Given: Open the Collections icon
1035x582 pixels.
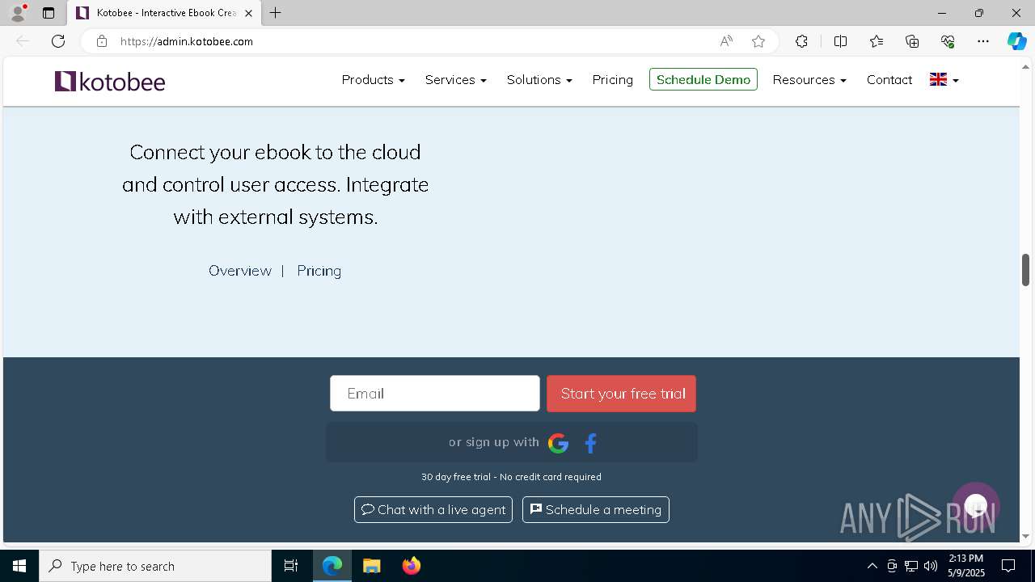Looking at the screenshot, I should pyautogui.click(x=912, y=41).
